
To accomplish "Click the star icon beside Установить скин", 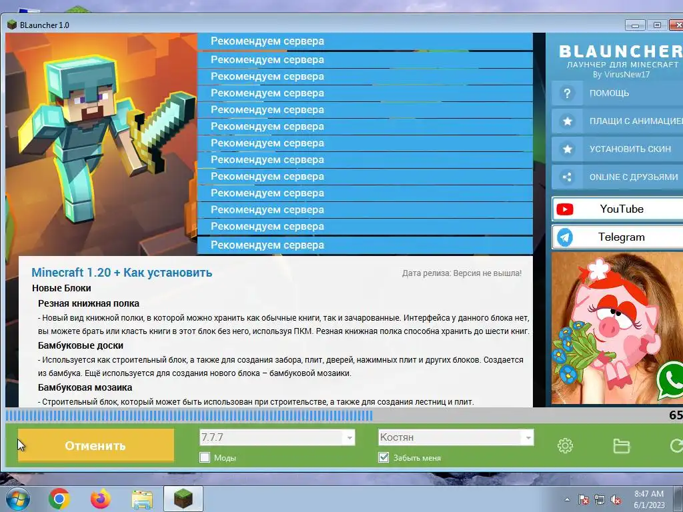I will coord(567,149).
